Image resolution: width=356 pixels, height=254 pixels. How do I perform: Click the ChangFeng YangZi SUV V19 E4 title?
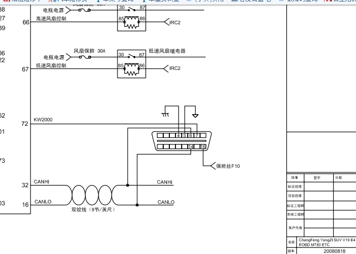(327, 240)
